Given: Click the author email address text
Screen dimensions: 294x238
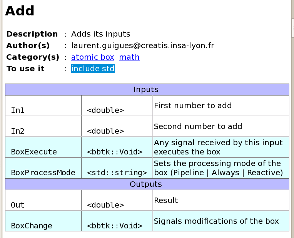Looking at the screenshot, I should (x=143, y=45).
